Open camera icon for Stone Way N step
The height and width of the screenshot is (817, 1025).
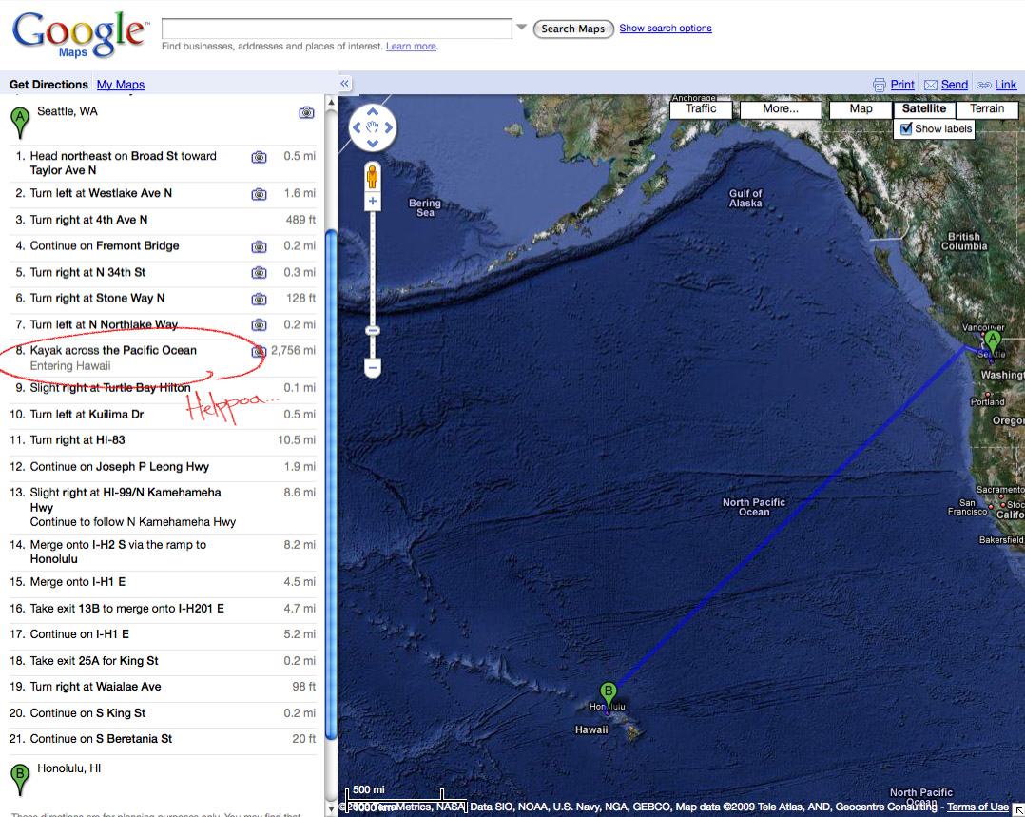click(x=259, y=299)
